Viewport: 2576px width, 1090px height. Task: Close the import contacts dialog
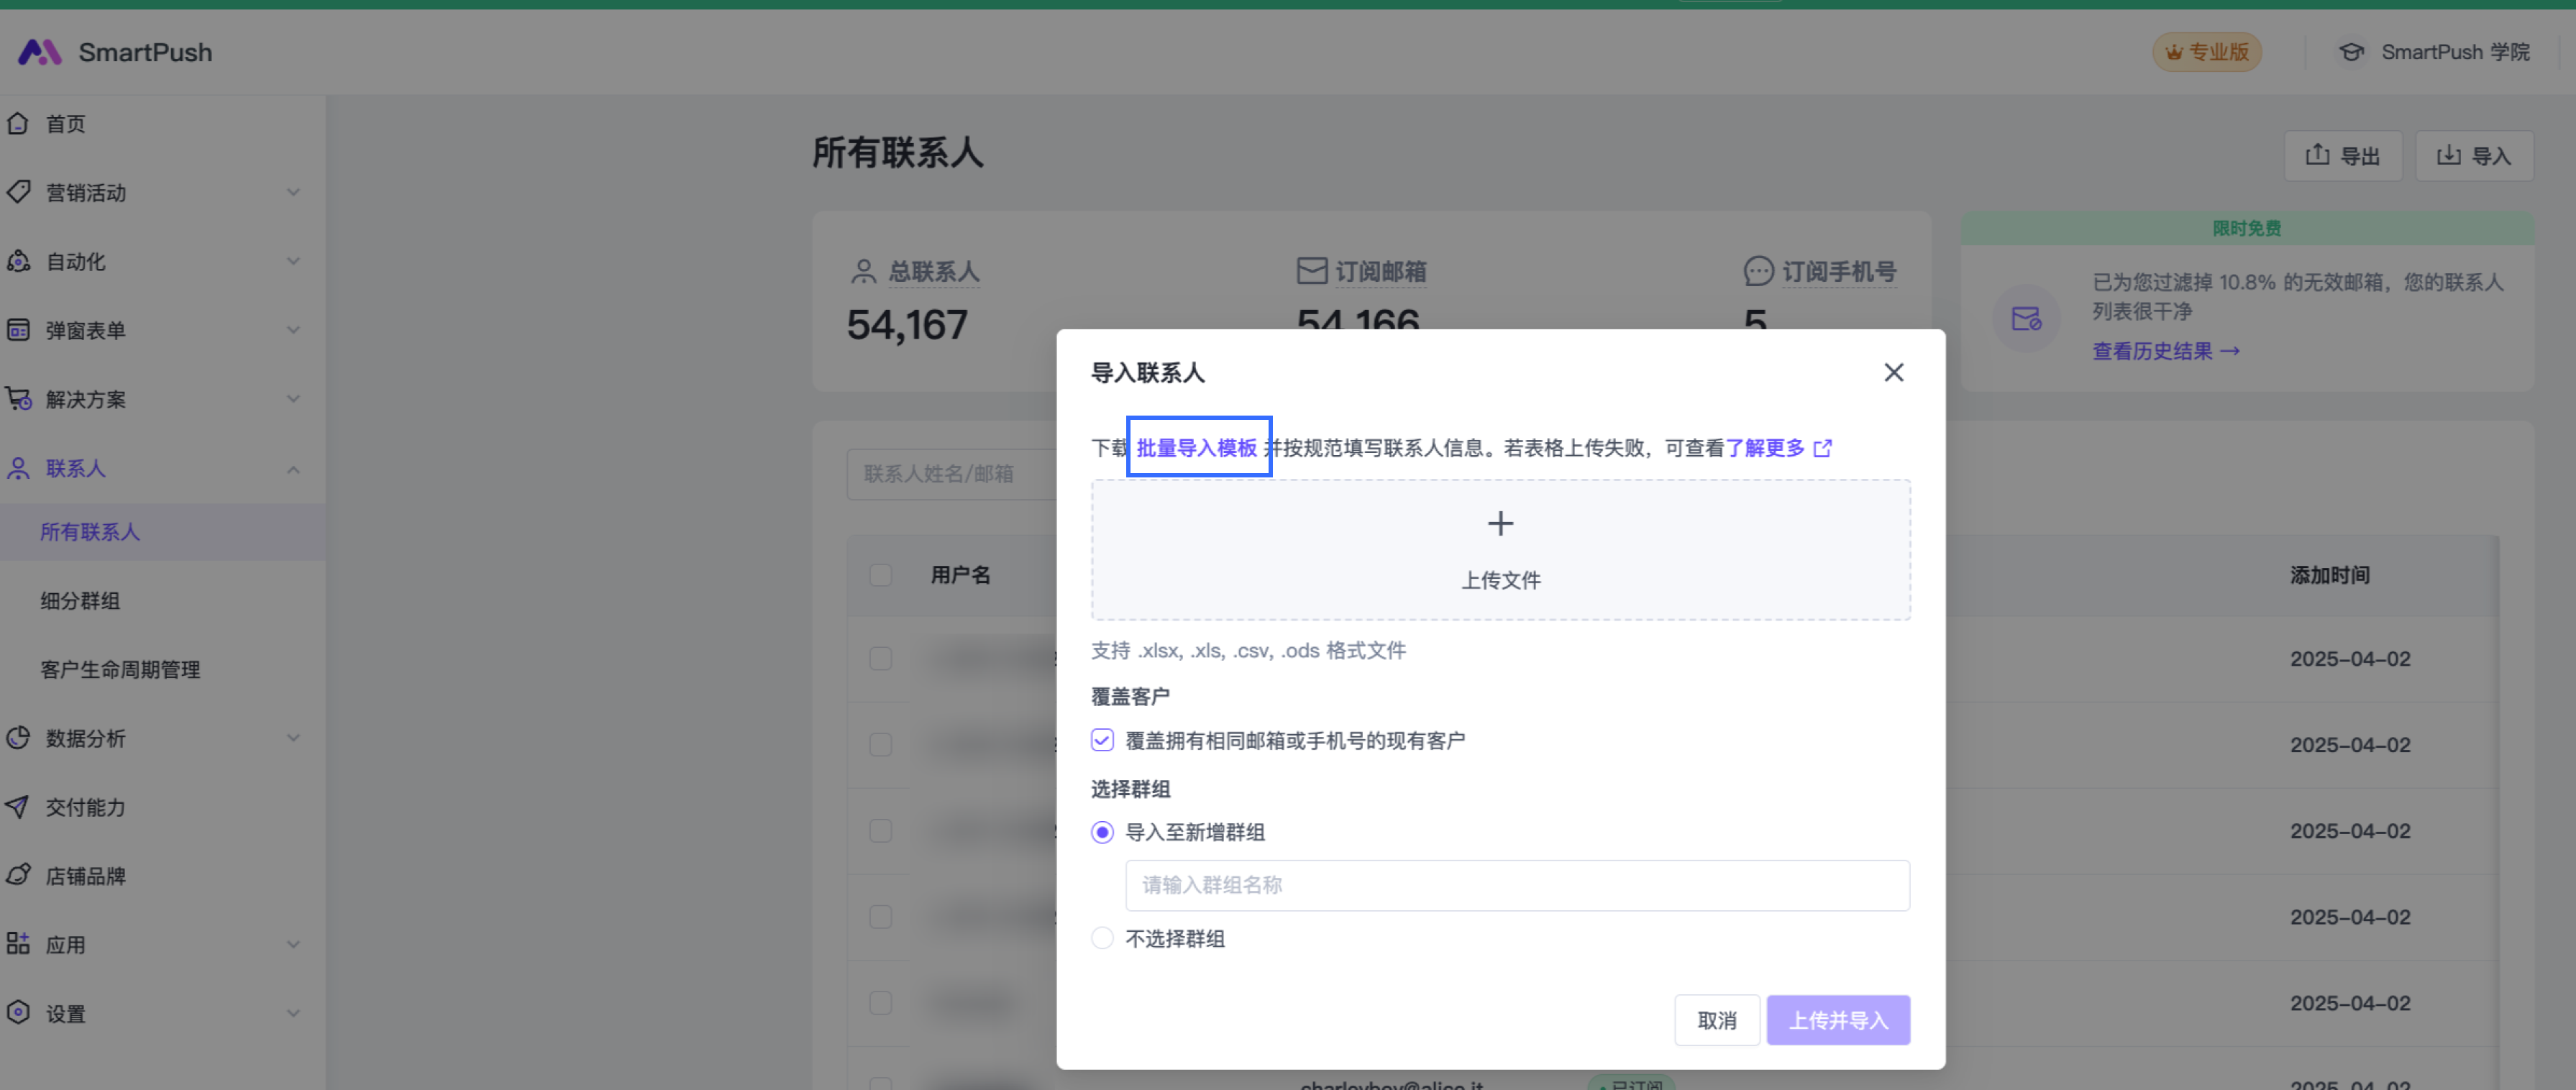click(x=1893, y=372)
